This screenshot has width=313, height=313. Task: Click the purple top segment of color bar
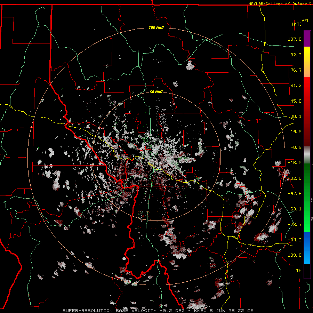(307, 39)
